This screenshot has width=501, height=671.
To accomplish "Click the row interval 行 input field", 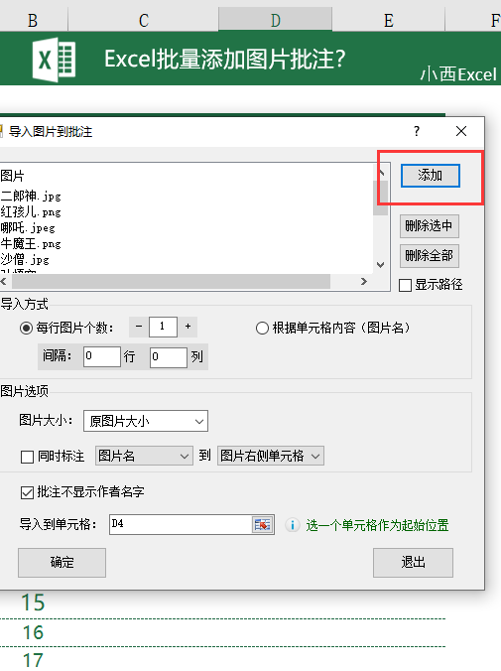I will (x=102, y=356).
